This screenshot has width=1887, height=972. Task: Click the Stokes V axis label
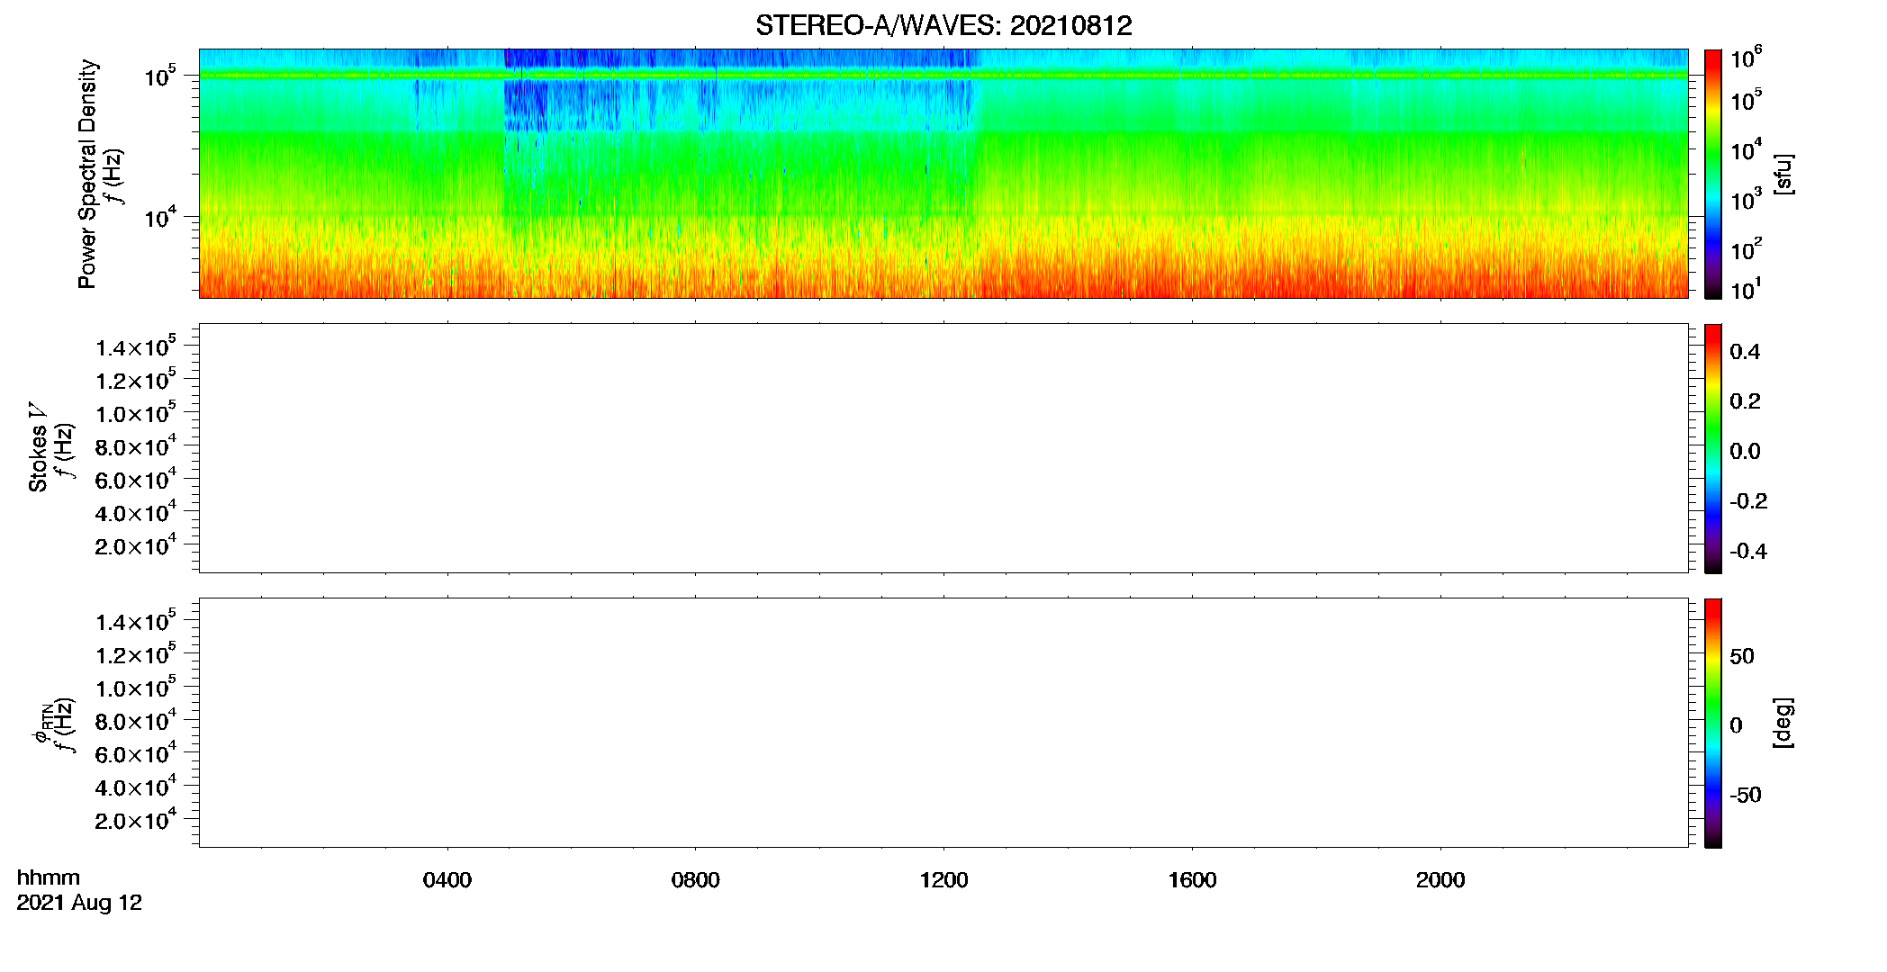tap(38, 447)
